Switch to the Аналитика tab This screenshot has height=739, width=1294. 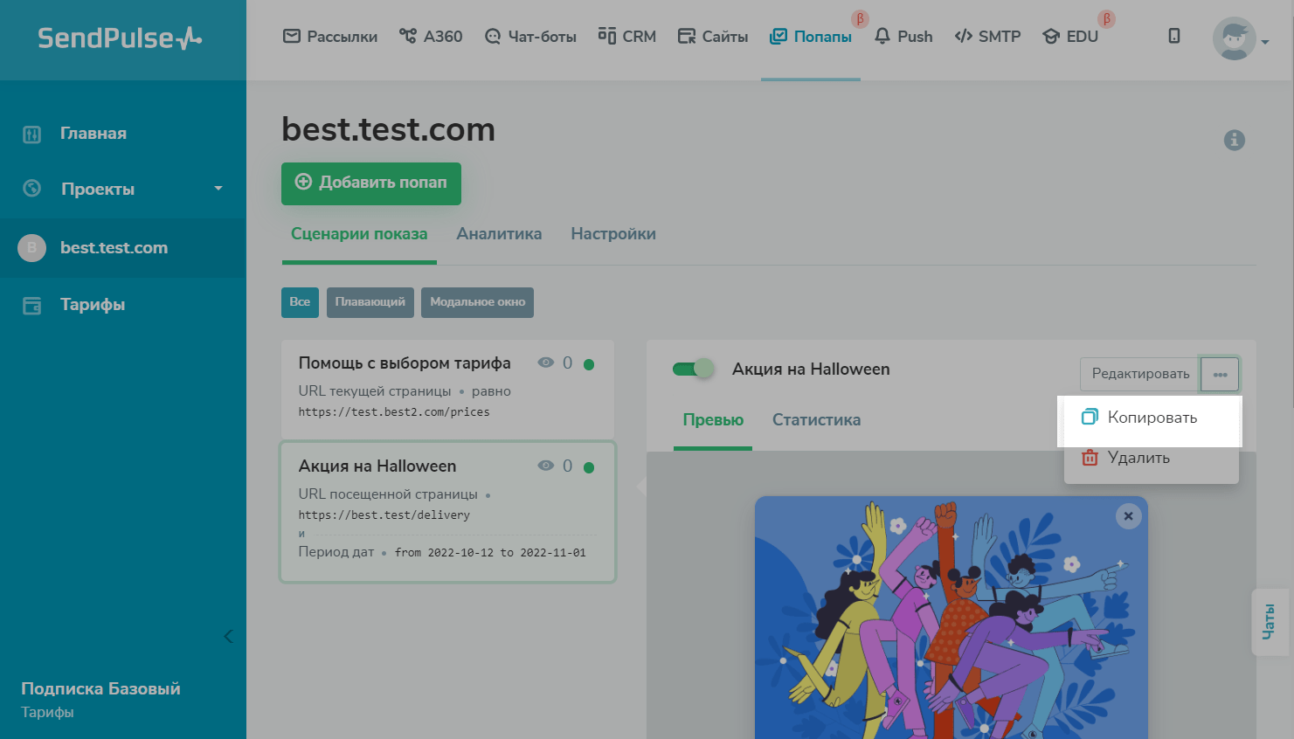(x=499, y=234)
